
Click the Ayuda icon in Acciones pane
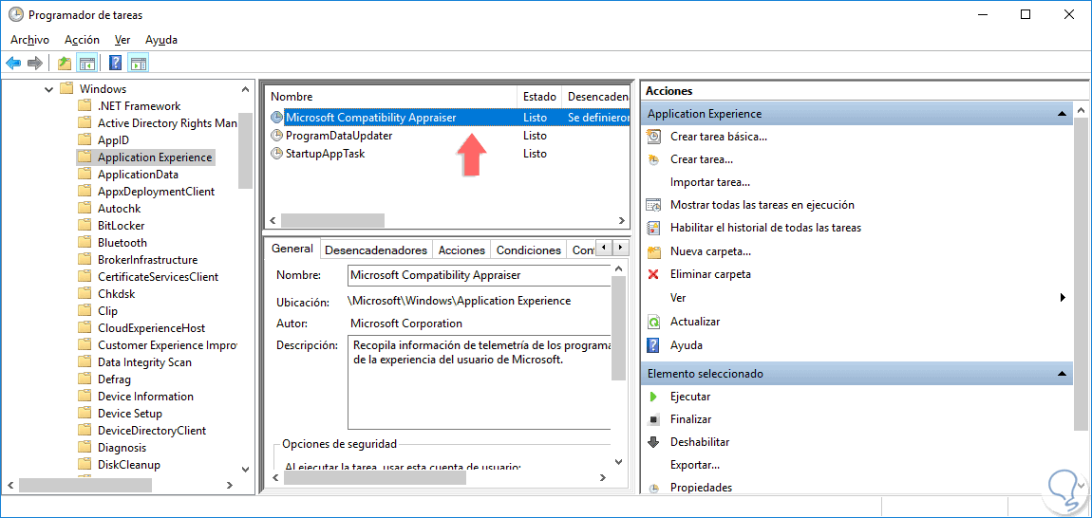(x=653, y=344)
